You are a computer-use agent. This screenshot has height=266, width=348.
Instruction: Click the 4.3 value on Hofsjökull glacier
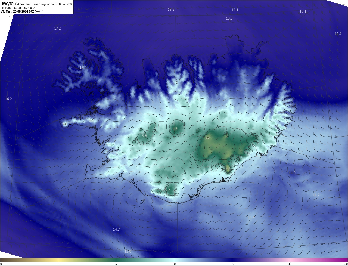click(175, 129)
